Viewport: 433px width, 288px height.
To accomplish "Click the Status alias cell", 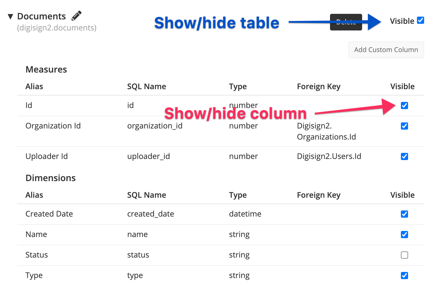I will (37, 255).
